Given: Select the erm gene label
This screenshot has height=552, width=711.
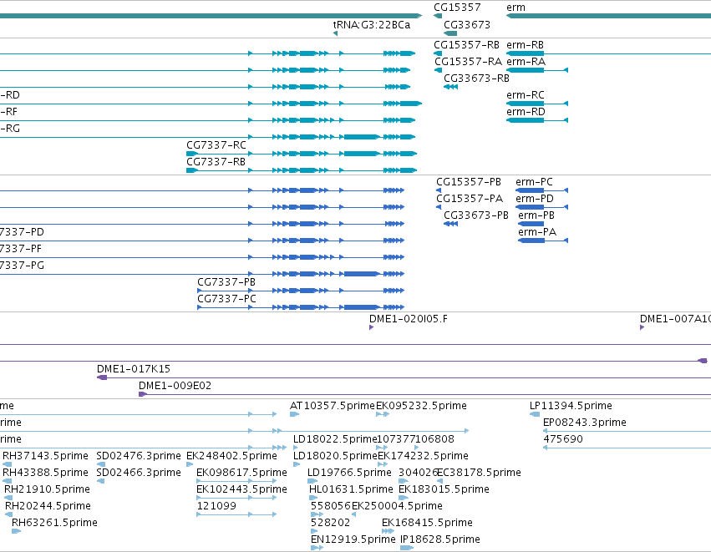Looking at the screenshot, I should tap(516, 8).
